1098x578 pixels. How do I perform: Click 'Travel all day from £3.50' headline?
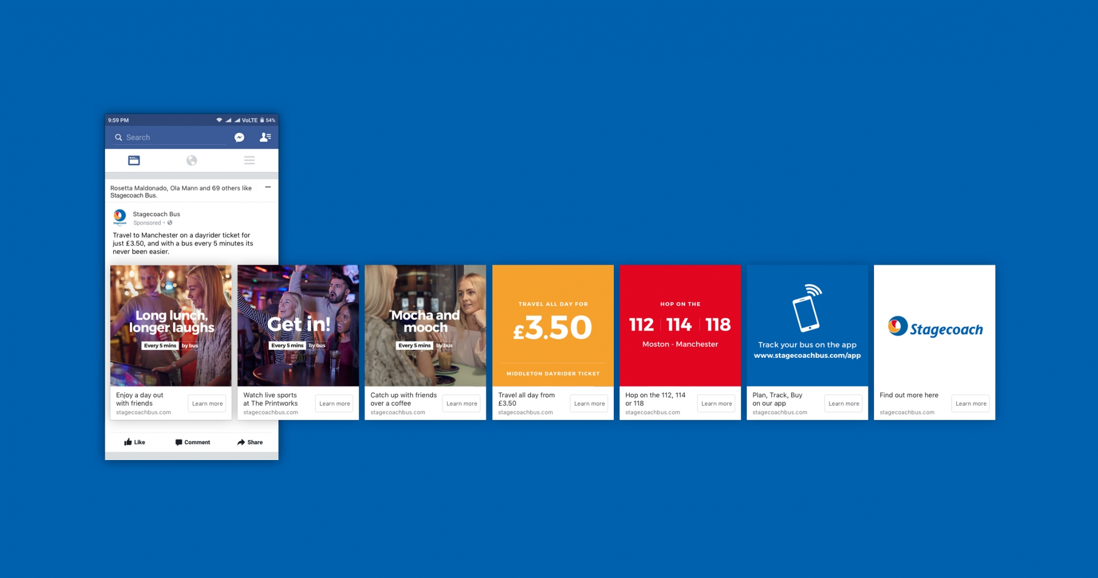(x=526, y=399)
